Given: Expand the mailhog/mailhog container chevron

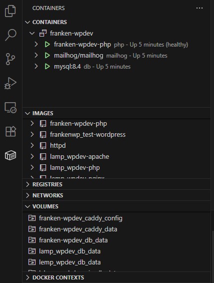Looking at the screenshot, I should [x=36, y=56].
